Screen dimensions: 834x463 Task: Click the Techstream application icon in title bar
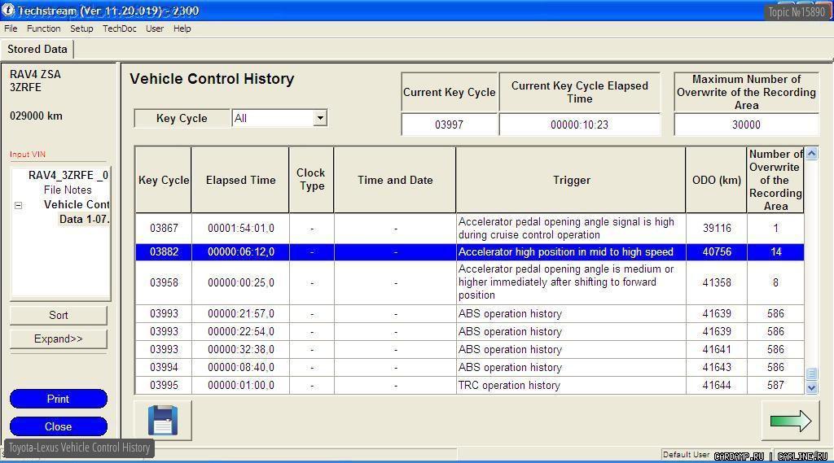(8, 11)
